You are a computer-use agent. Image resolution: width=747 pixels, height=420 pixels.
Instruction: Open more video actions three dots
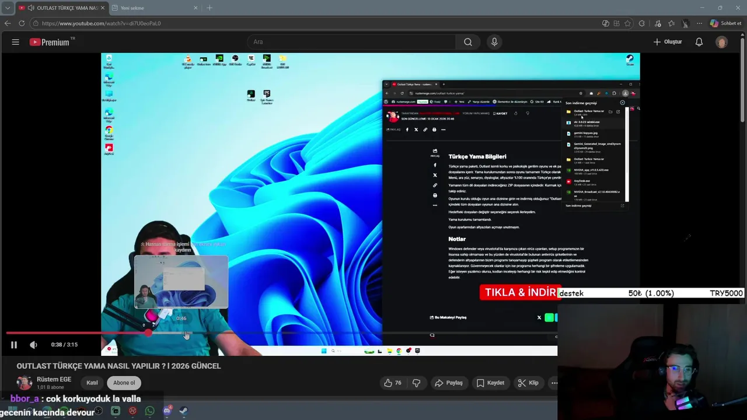click(x=553, y=383)
